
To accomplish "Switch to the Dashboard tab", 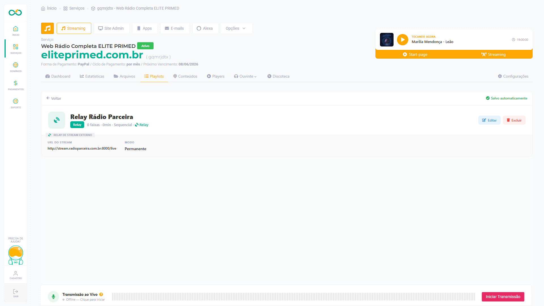I will 58,76.
